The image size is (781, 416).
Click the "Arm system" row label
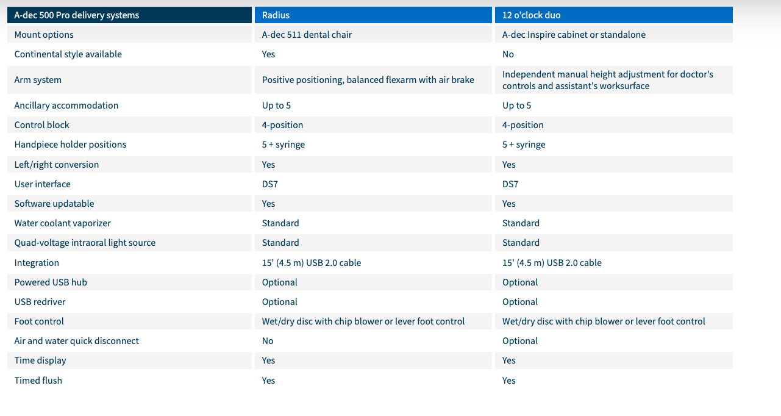pos(38,80)
